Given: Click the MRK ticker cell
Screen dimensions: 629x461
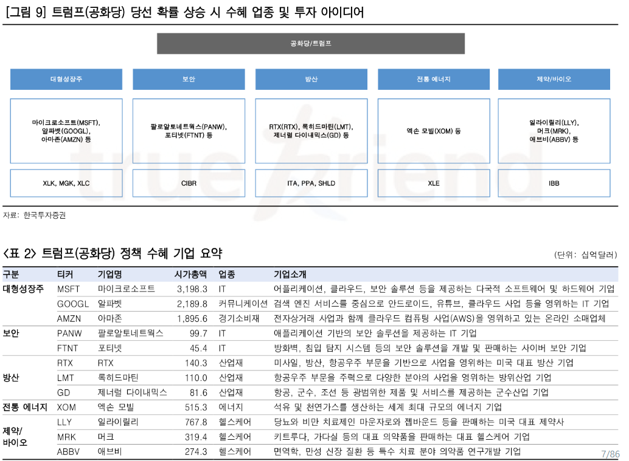Looking at the screenshot, I should coord(66,437).
